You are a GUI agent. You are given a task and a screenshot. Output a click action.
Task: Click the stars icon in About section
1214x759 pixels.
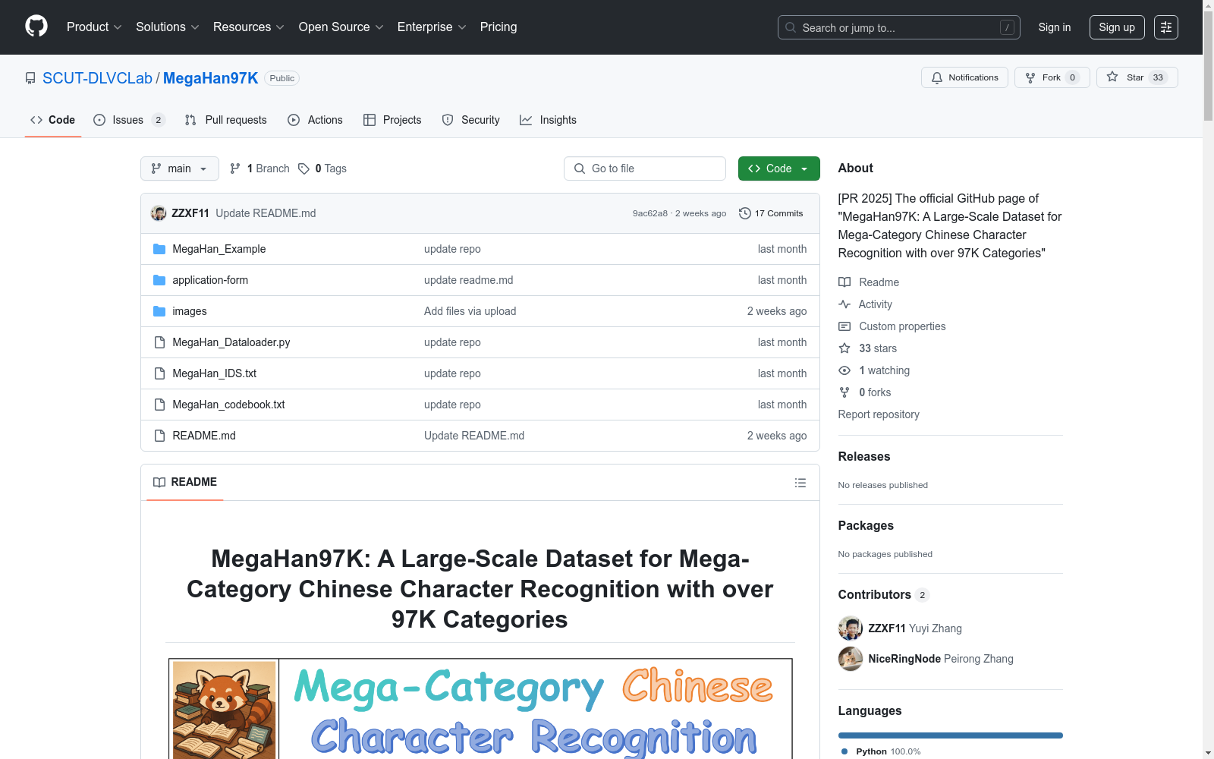pyautogui.click(x=844, y=348)
